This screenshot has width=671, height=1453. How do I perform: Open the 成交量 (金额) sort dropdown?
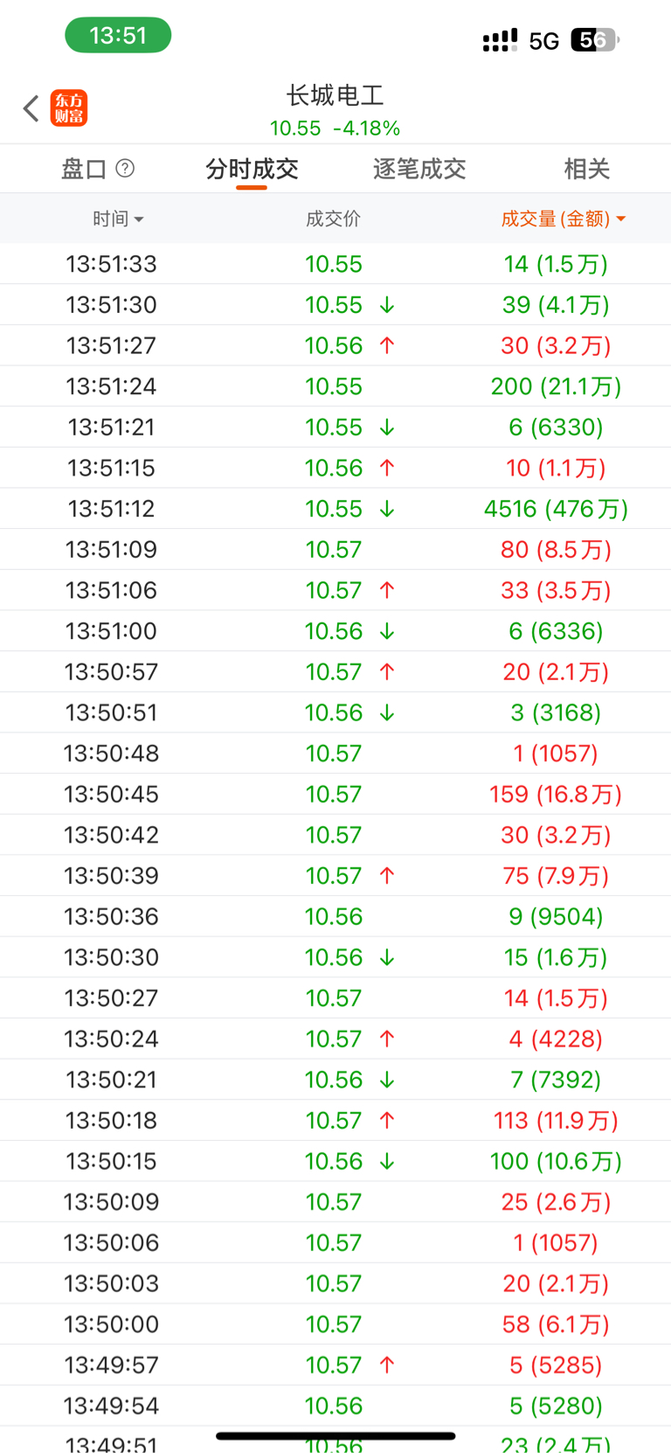(563, 219)
